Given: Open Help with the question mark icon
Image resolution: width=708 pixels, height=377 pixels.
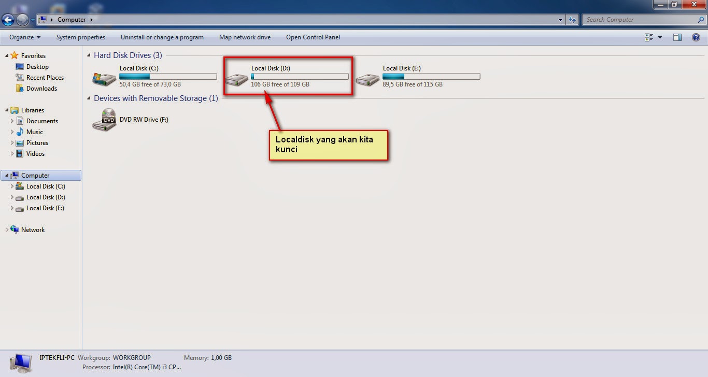Looking at the screenshot, I should pos(696,37).
